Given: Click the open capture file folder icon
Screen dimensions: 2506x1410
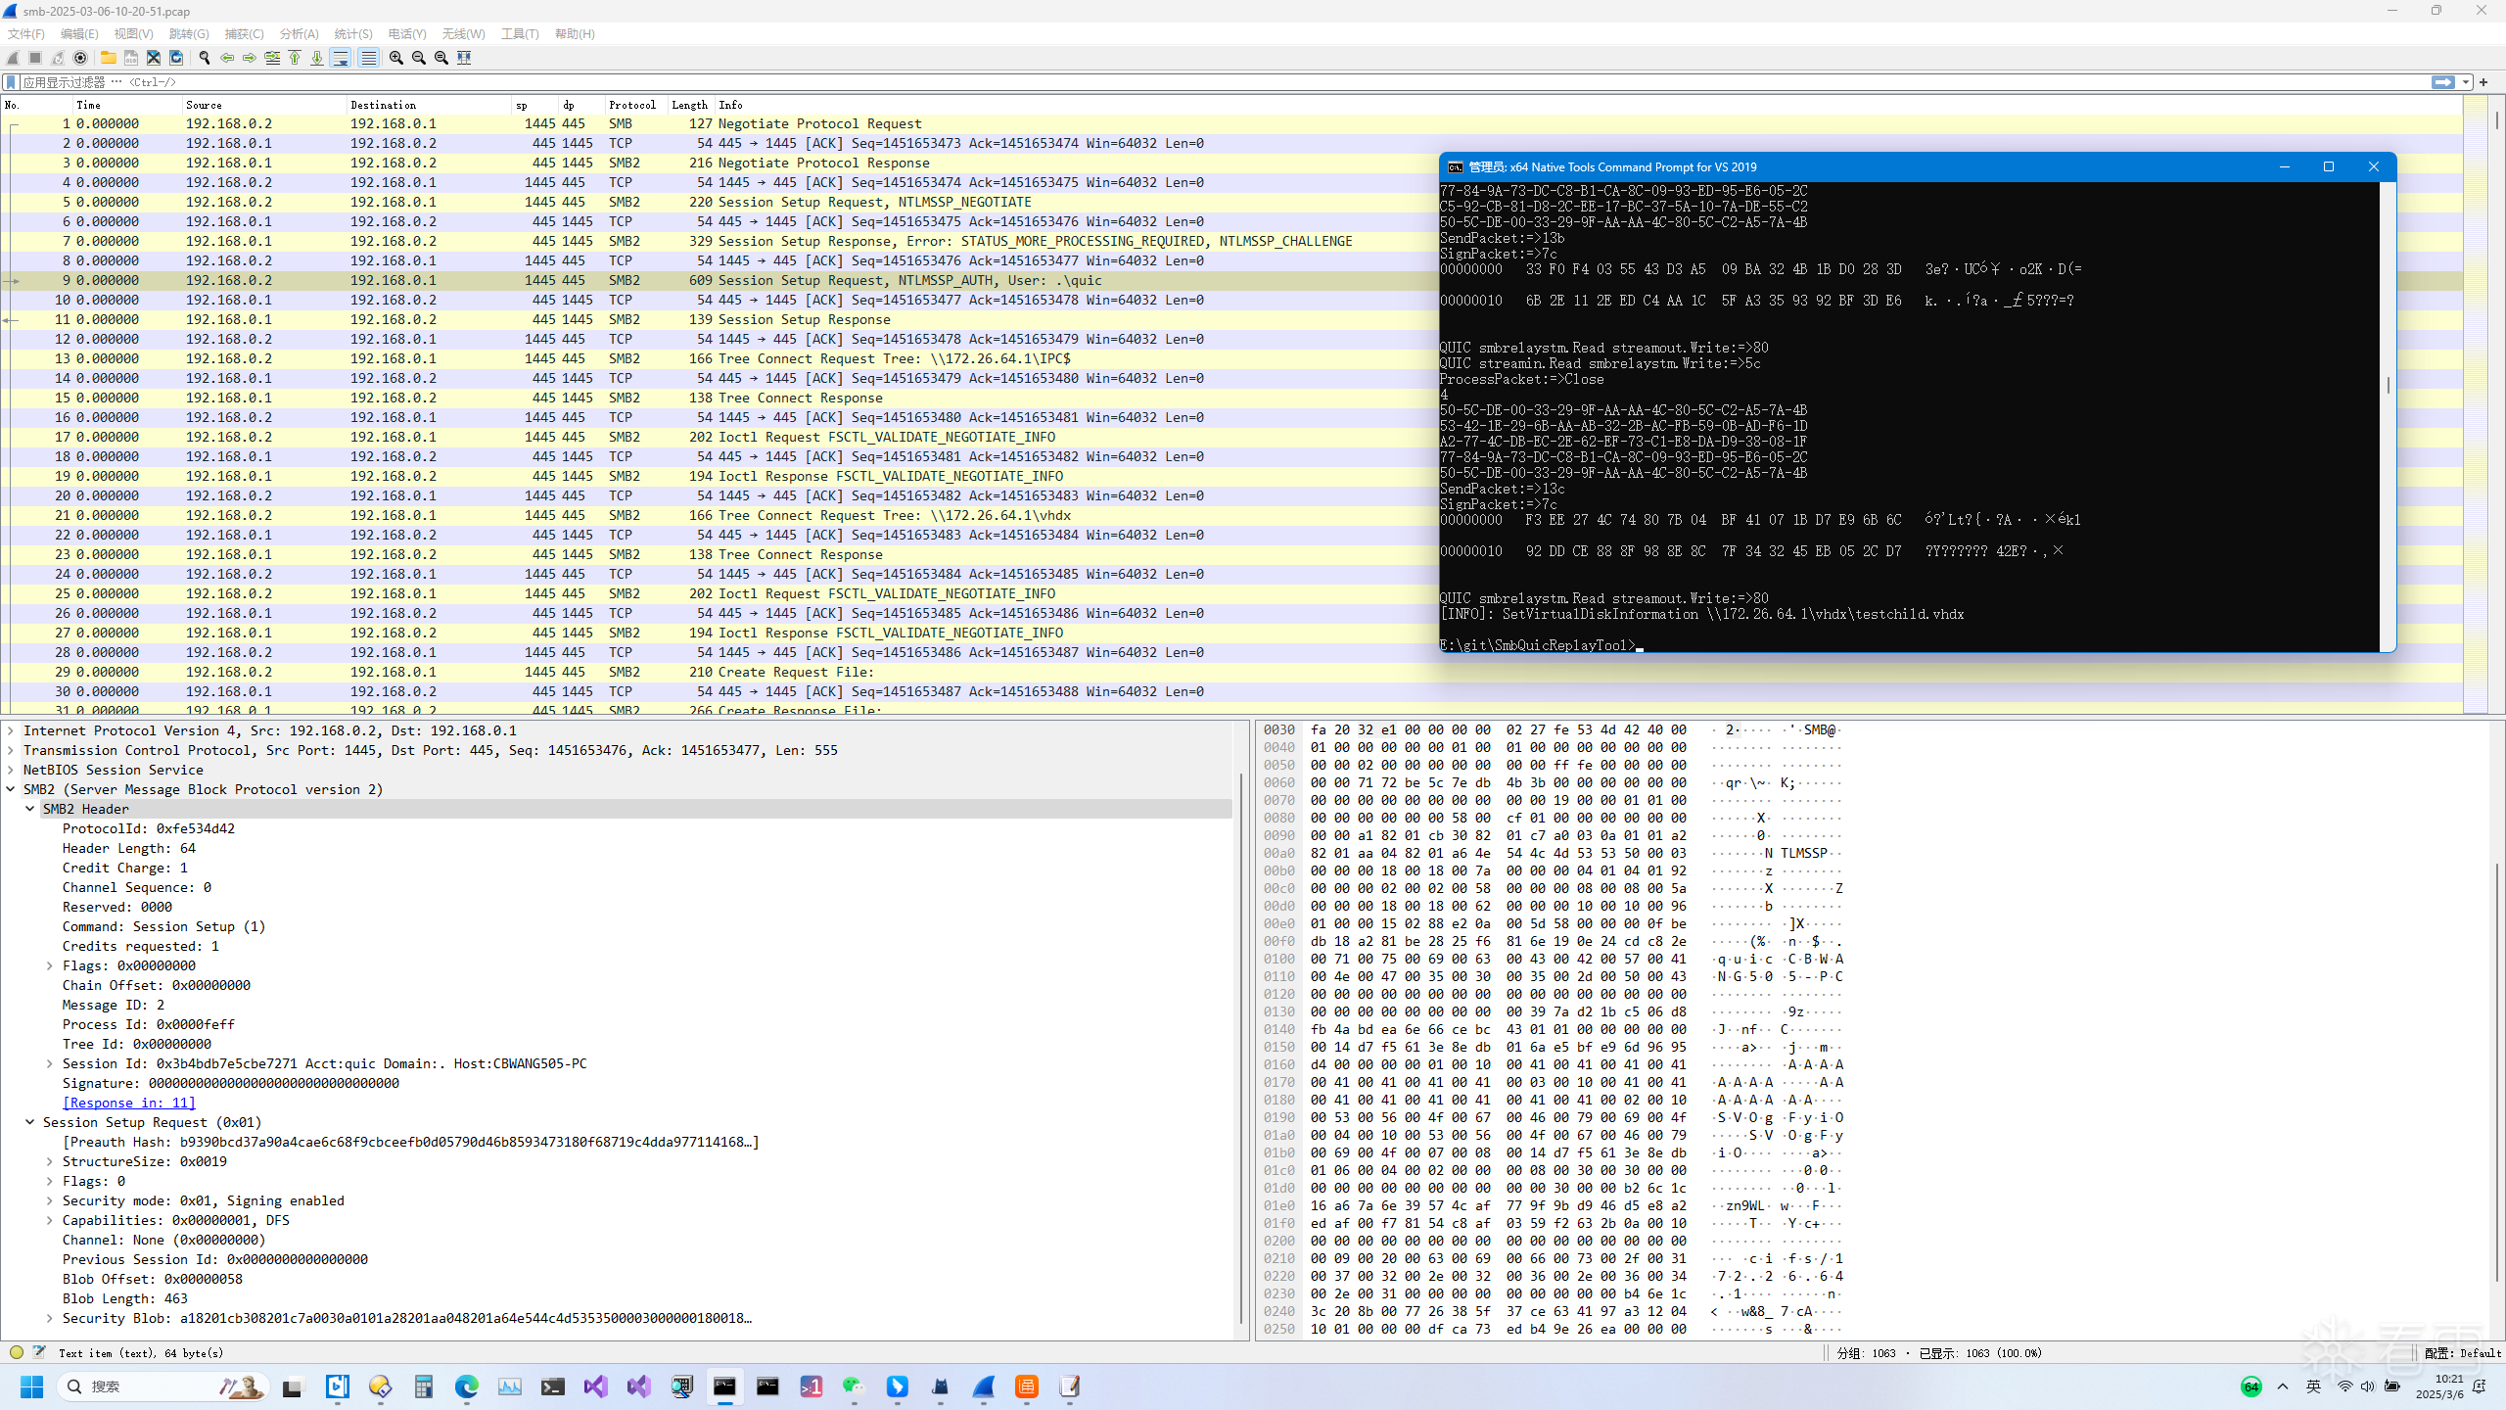Looking at the screenshot, I should pyautogui.click(x=108, y=58).
